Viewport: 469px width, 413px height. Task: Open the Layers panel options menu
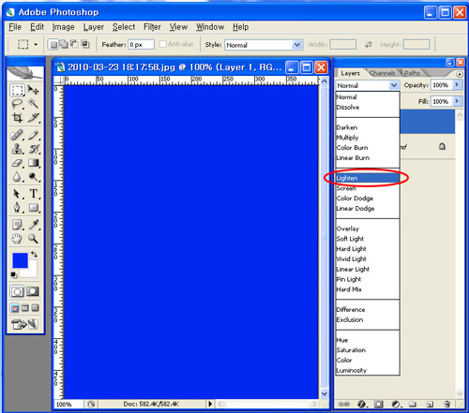tap(460, 74)
